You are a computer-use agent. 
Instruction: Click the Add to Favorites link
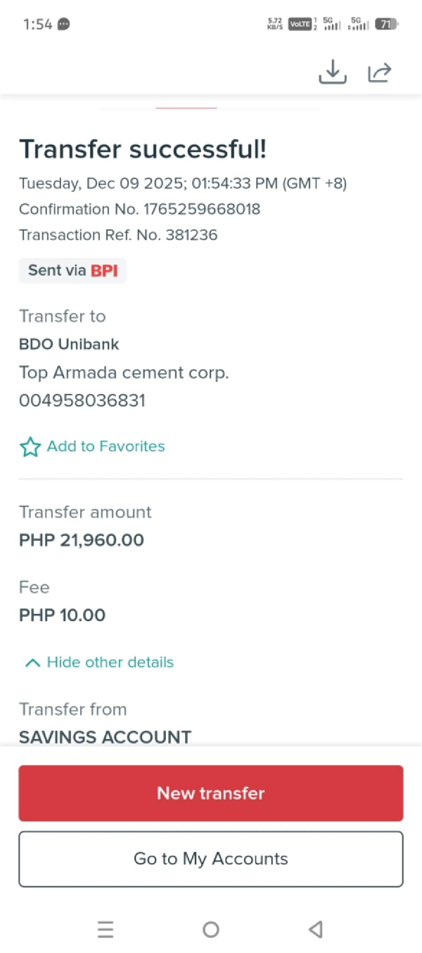click(x=105, y=447)
